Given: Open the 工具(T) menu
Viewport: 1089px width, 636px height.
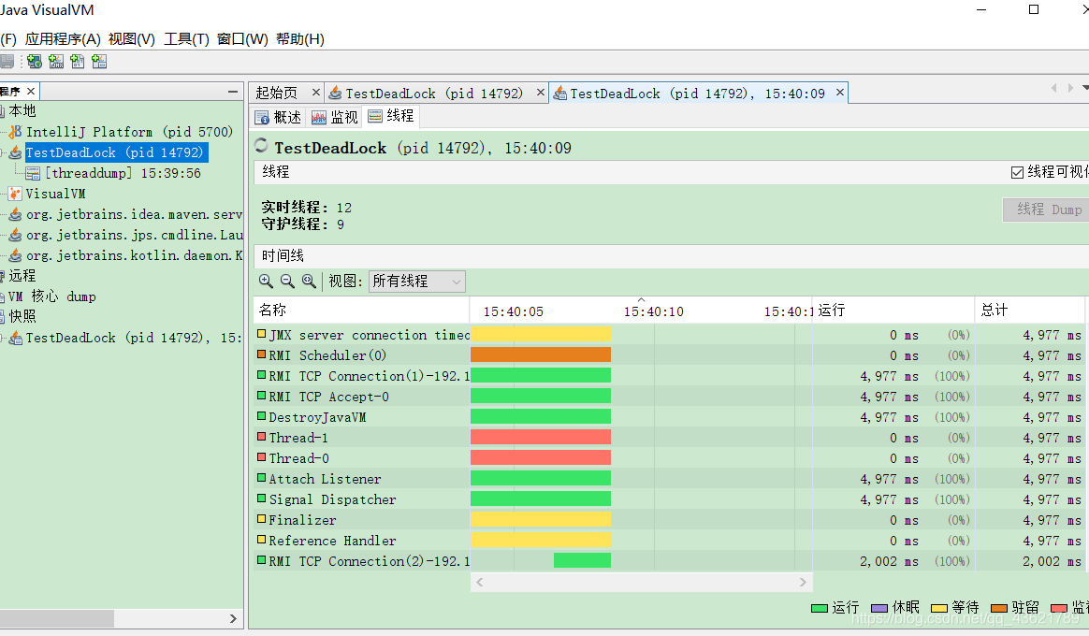Looking at the screenshot, I should pyautogui.click(x=186, y=39).
